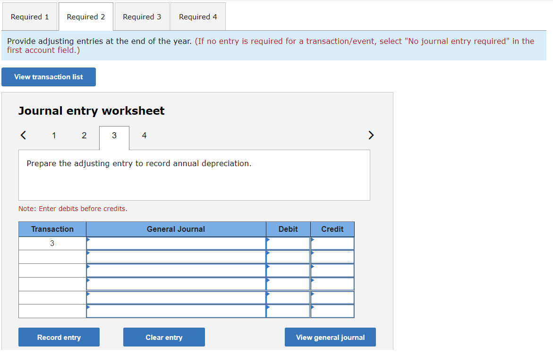Screen dimensions: 553x355
Task: Click the General Journal column header
Action: 176,229
